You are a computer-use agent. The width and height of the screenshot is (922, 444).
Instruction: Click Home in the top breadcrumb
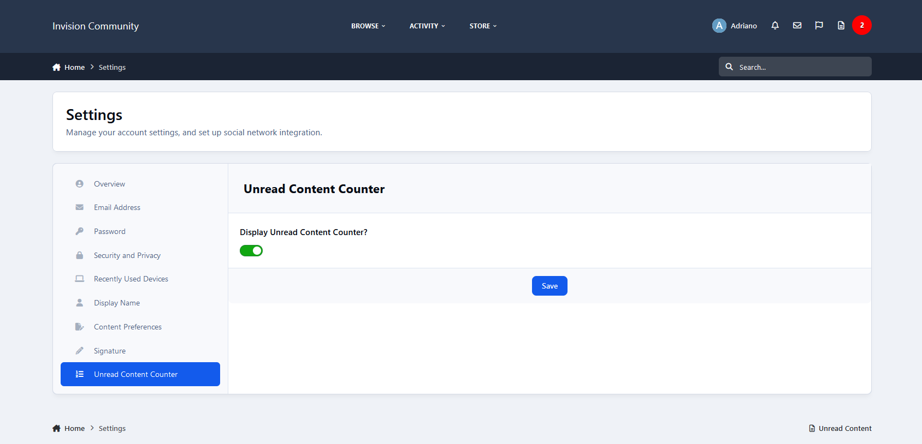(x=74, y=67)
